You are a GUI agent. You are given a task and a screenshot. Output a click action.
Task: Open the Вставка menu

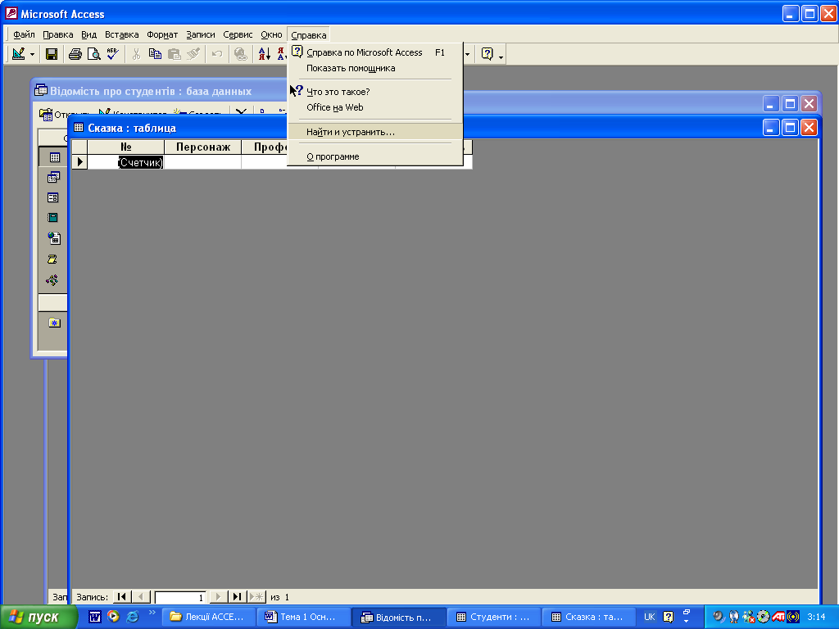[121, 34]
